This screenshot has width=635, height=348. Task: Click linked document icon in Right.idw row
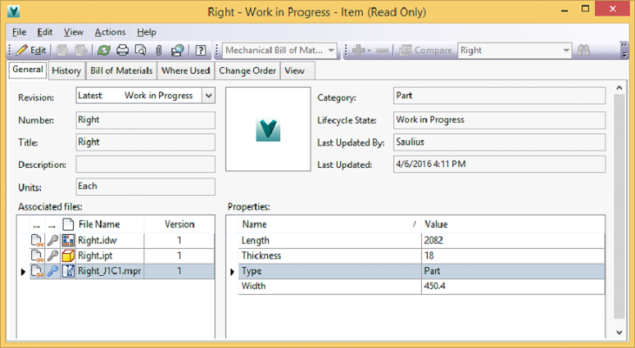37,241
